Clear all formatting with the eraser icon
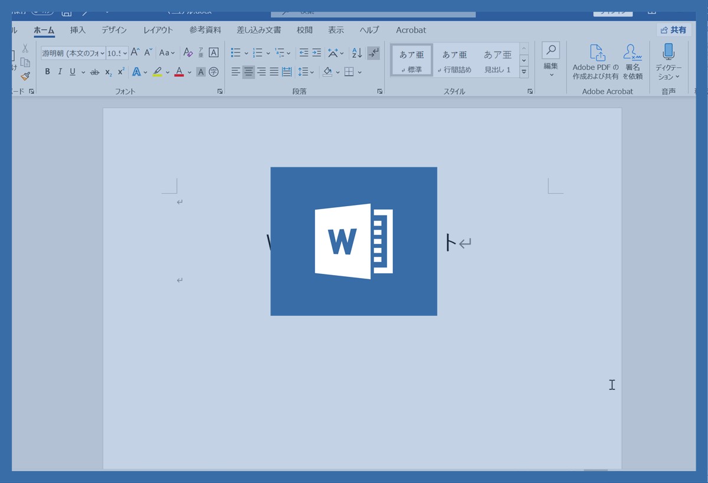The width and height of the screenshot is (708, 483). [188, 53]
